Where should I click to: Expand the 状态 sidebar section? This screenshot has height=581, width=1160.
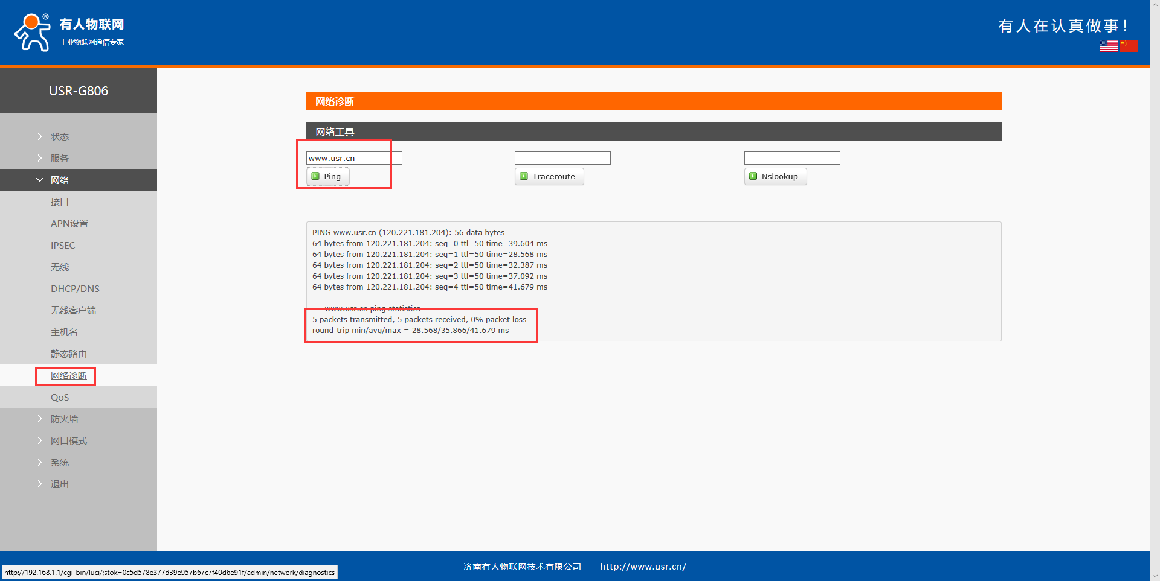59,137
